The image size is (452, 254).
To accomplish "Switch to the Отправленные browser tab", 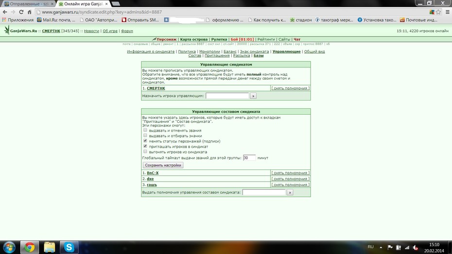I will [29, 4].
